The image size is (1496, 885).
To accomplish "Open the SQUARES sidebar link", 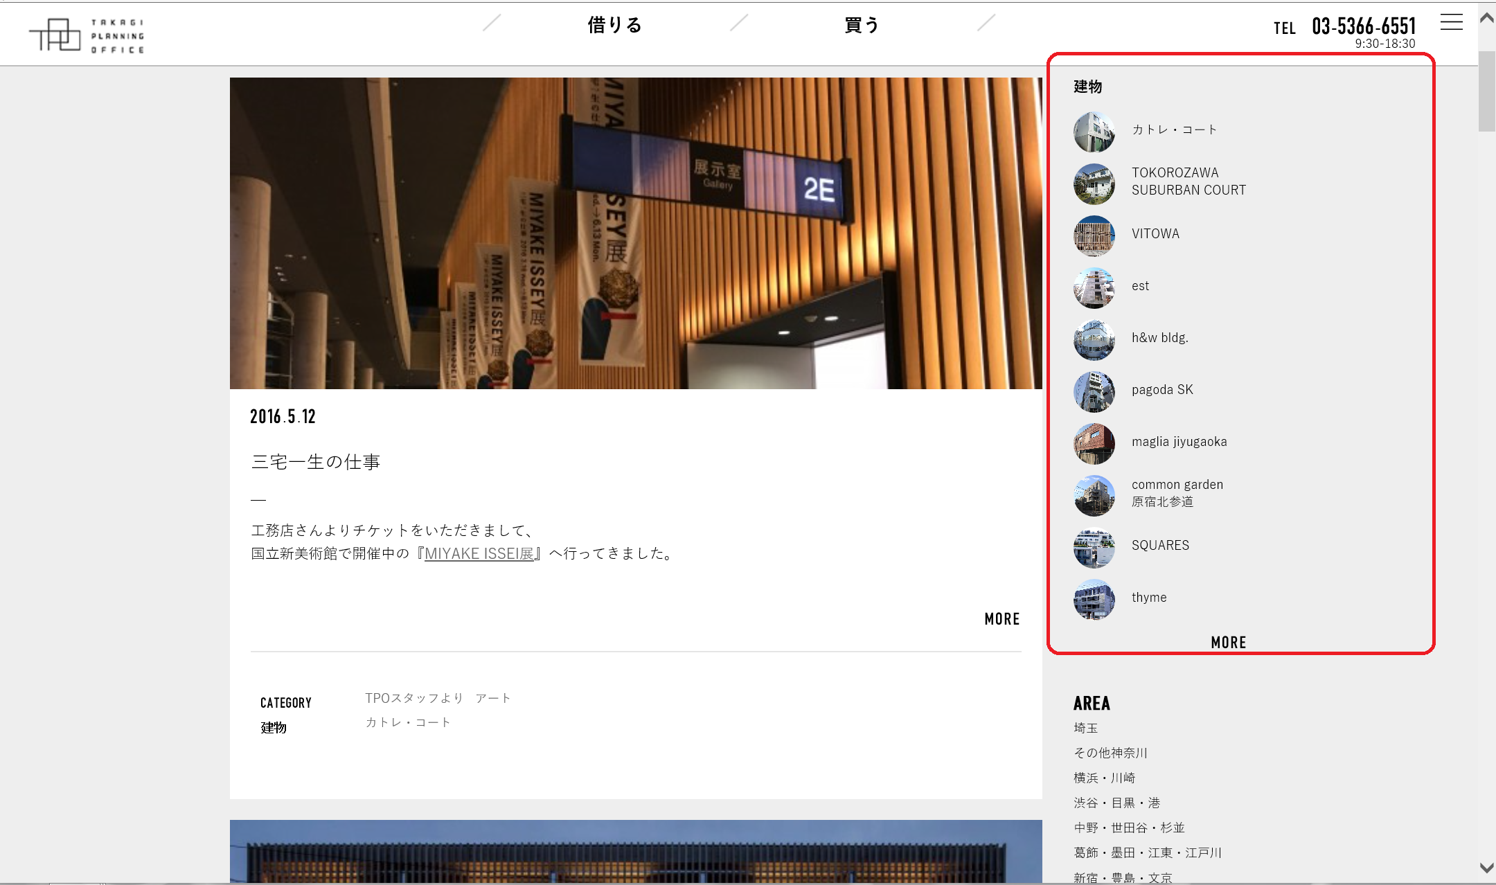I will (1160, 545).
